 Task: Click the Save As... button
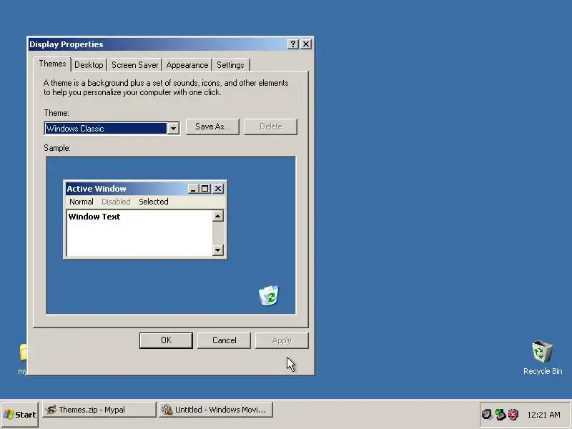(x=212, y=127)
